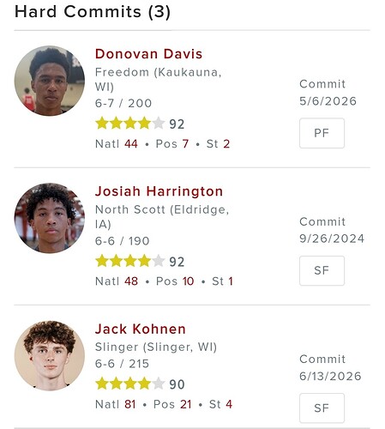
Task: Click Donovan Davis national rank 44
Action: 131,144
